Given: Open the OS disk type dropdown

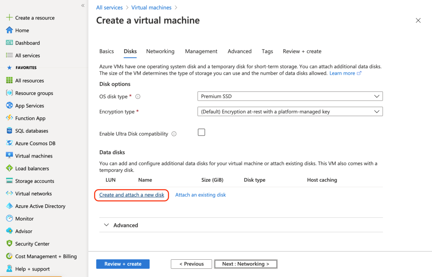Looking at the screenshot, I should click(290, 96).
